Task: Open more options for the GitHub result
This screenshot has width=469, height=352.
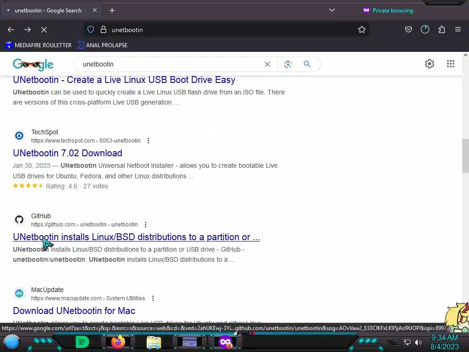Action: click(x=146, y=225)
